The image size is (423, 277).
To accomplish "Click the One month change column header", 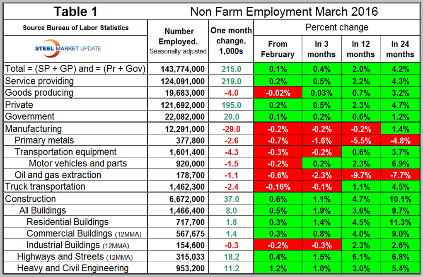I will click(231, 41).
